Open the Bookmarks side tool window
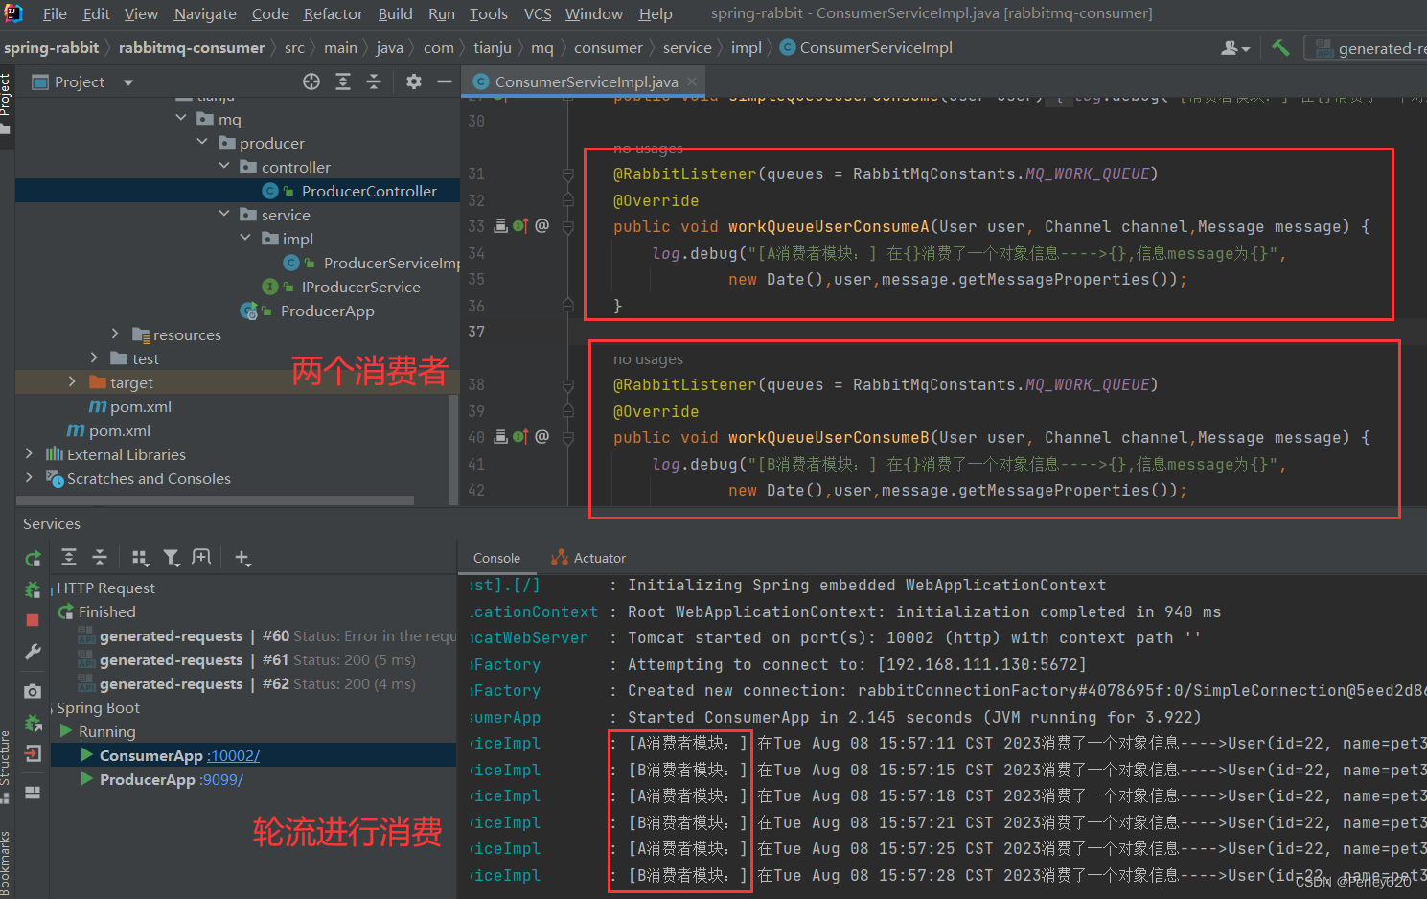 (6, 864)
